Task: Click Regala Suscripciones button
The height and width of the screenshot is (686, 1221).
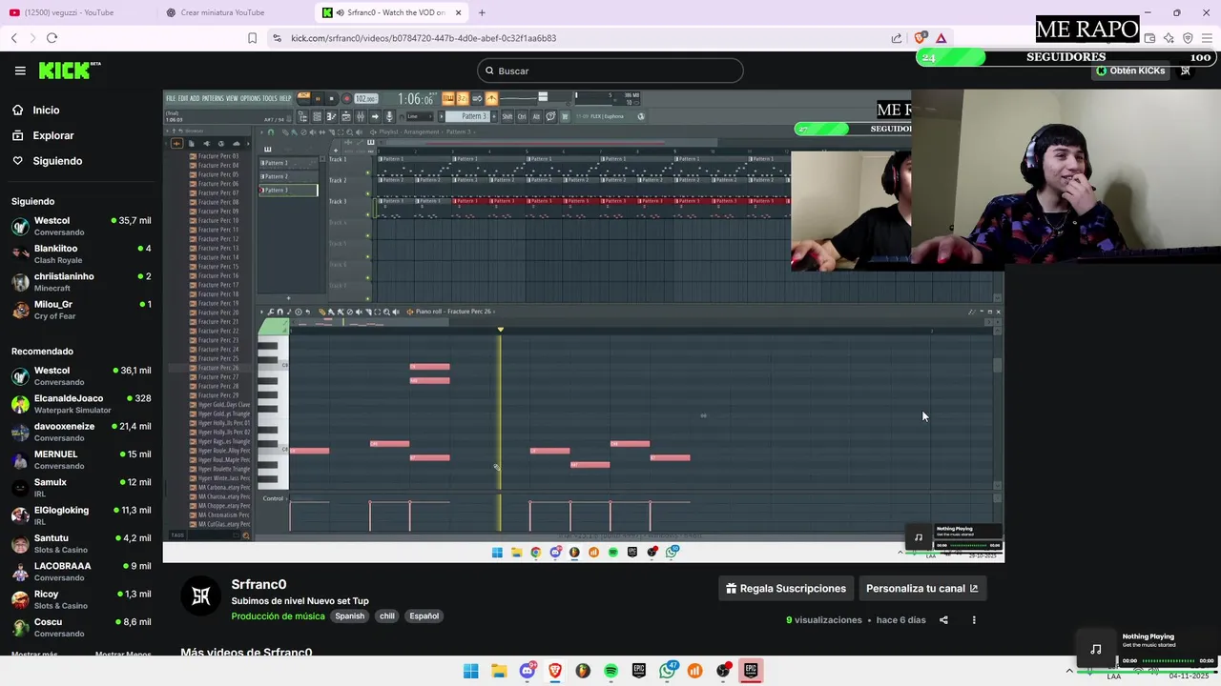Action: click(x=786, y=589)
